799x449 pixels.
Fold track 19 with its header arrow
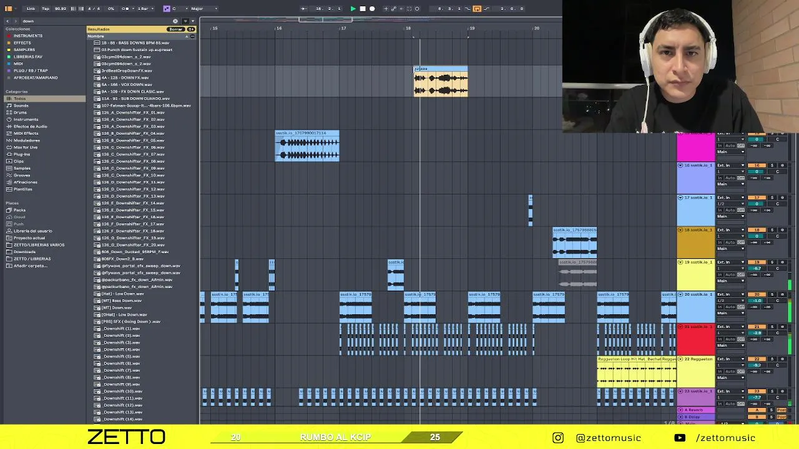point(680,262)
